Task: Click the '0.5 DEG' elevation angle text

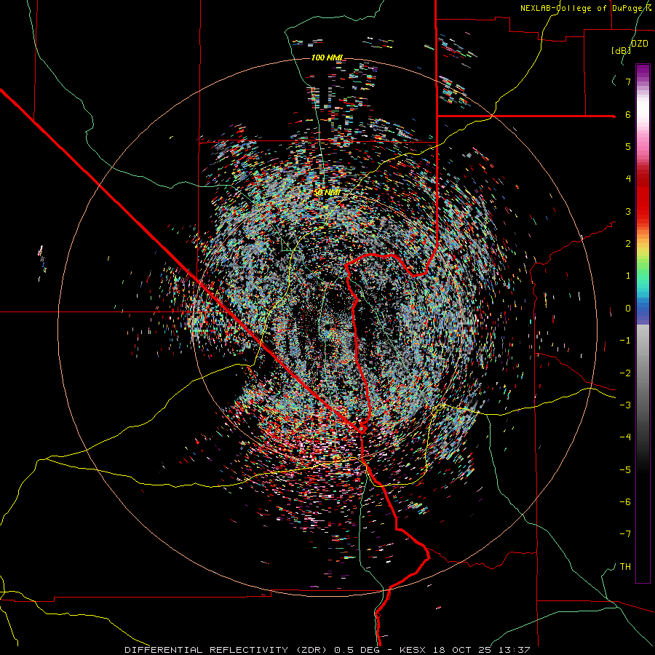Action: pos(357,650)
